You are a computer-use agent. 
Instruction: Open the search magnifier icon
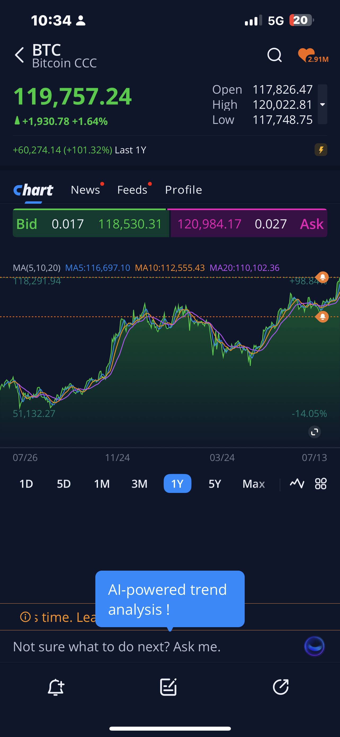(274, 55)
